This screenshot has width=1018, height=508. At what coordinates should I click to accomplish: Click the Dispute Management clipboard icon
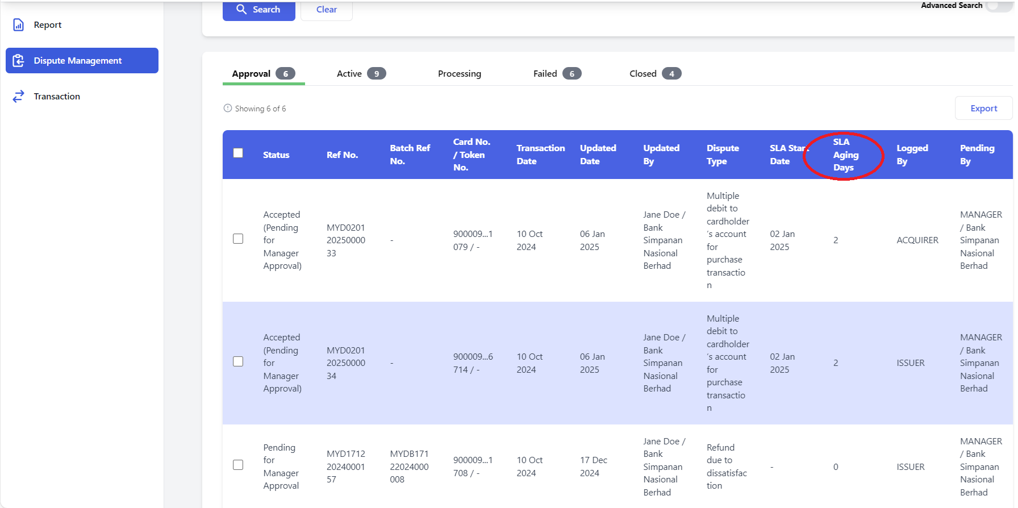[18, 61]
